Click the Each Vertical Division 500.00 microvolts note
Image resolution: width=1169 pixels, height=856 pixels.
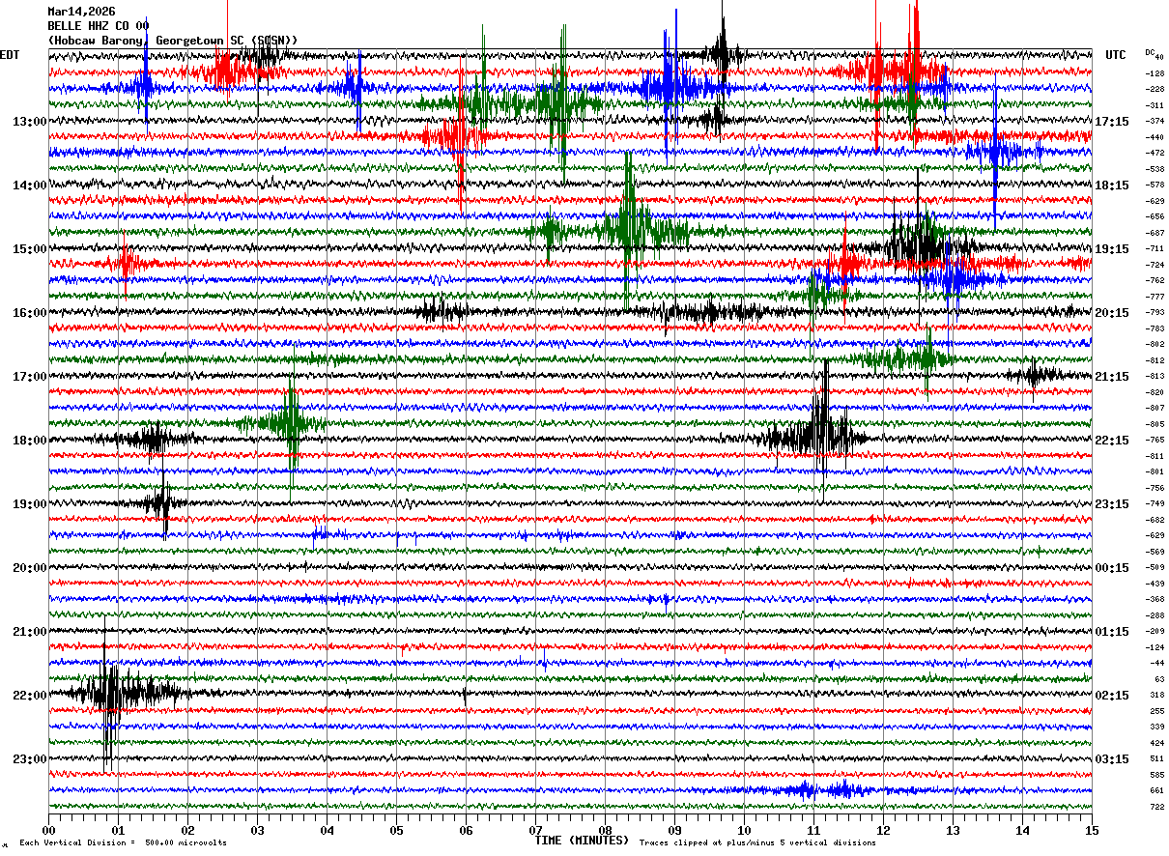click(x=123, y=842)
